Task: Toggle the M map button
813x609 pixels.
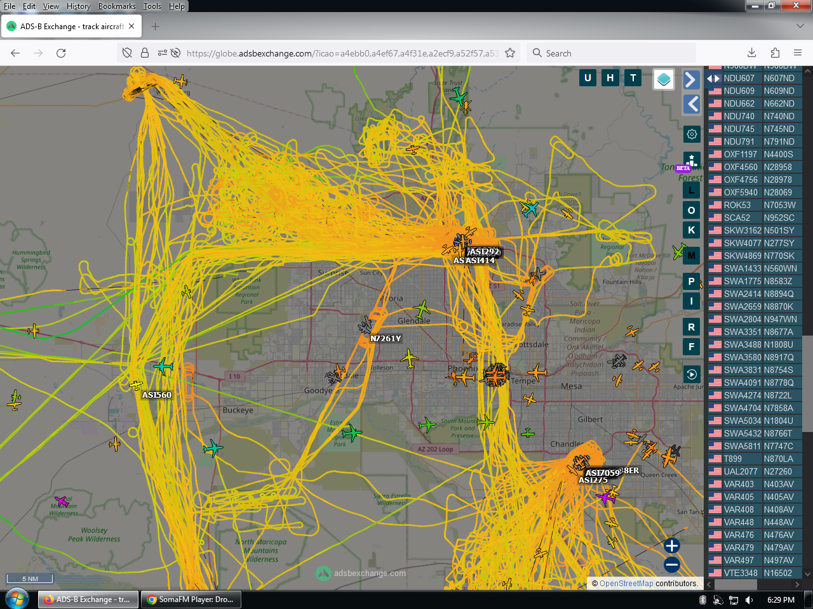Action: pos(692,256)
